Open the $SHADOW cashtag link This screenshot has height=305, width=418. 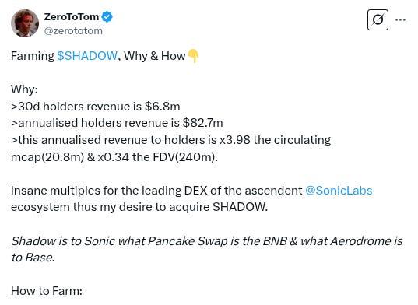(87, 56)
